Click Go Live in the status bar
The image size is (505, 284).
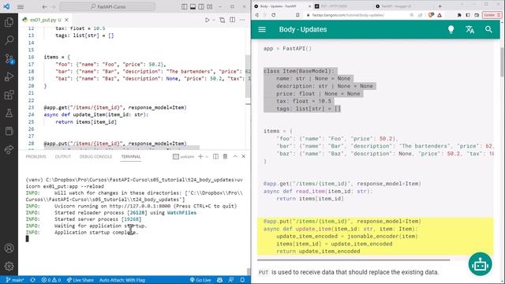tap(200, 280)
